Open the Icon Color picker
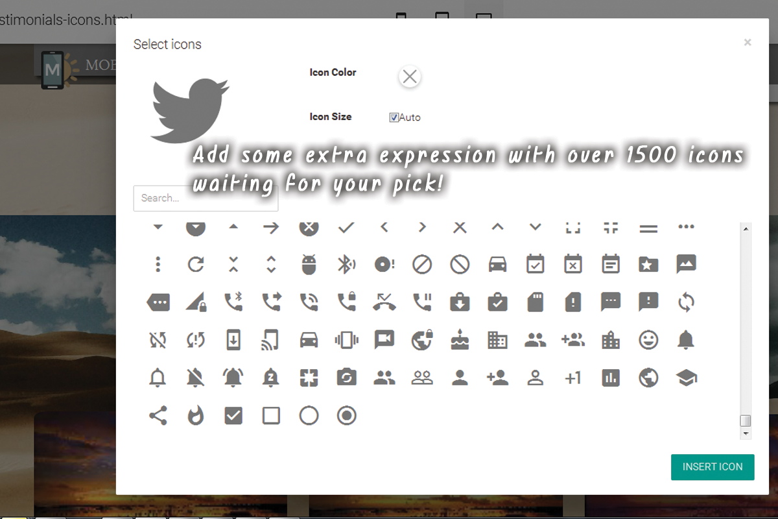778x519 pixels. tap(409, 77)
